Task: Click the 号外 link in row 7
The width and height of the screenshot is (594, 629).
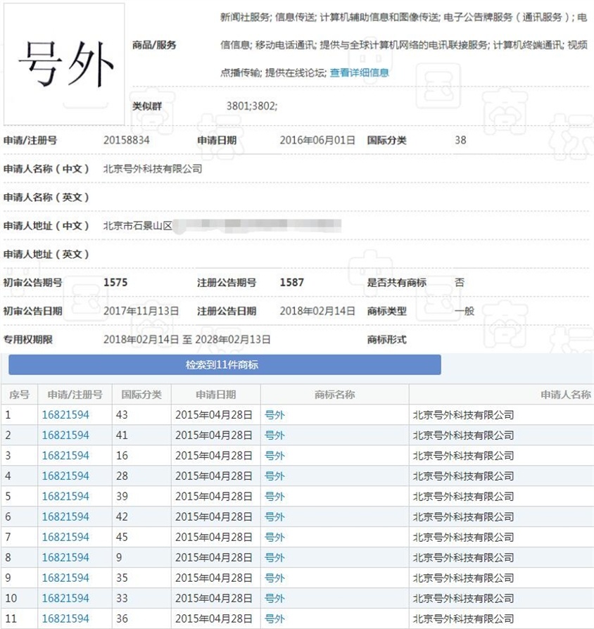Action: pyautogui.click(x=274, y=537)
